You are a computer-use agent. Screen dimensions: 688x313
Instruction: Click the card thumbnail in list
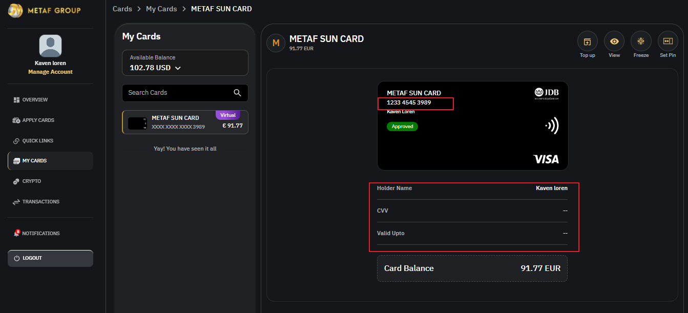(138, 123)
